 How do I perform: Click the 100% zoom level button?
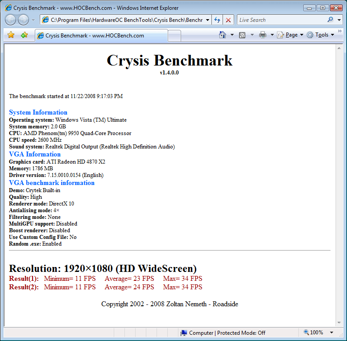pyautogui.click(x=314, y=333)
